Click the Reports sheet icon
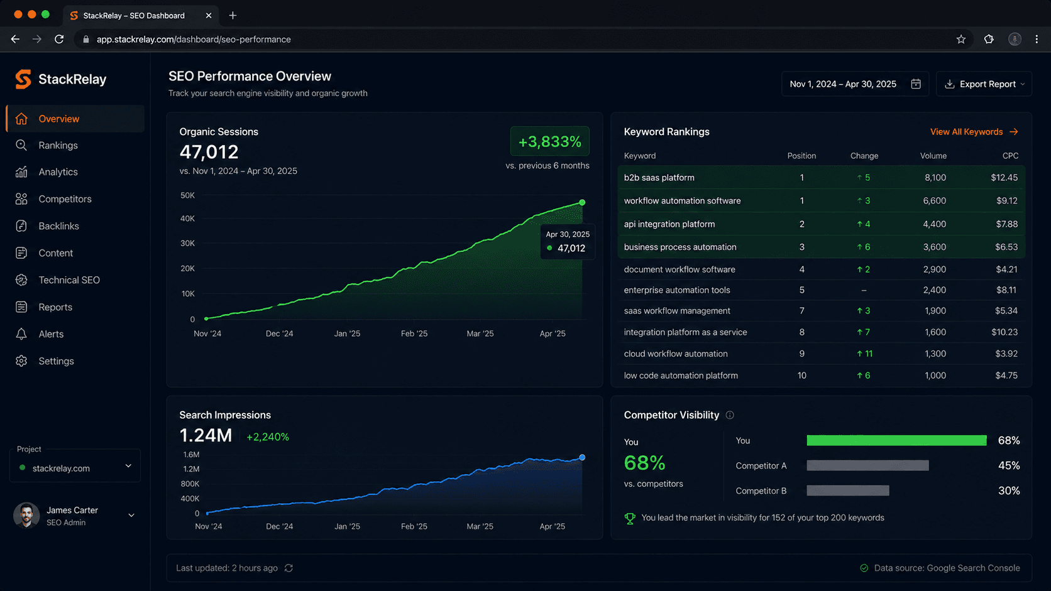The image size is (1051, 591). [21, 307]
